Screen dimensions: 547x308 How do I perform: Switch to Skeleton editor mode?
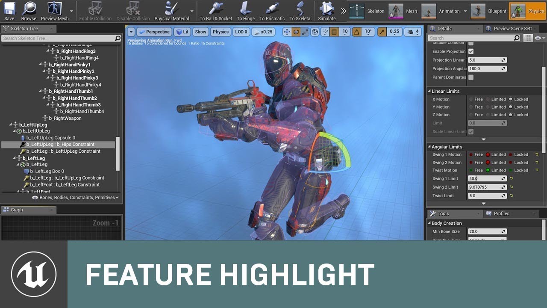pos(367,11)
